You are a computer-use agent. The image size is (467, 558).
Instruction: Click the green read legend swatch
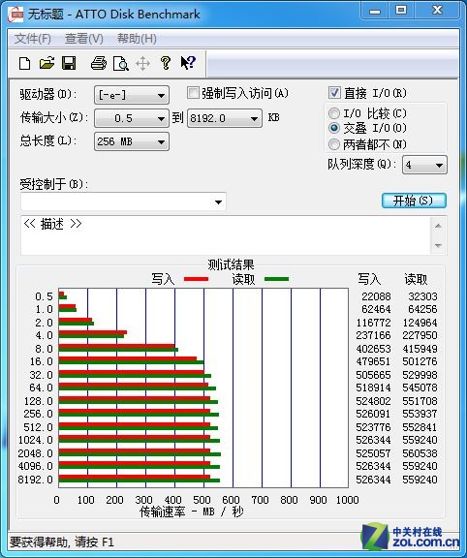pyautogui.click(x=276, y=279)
